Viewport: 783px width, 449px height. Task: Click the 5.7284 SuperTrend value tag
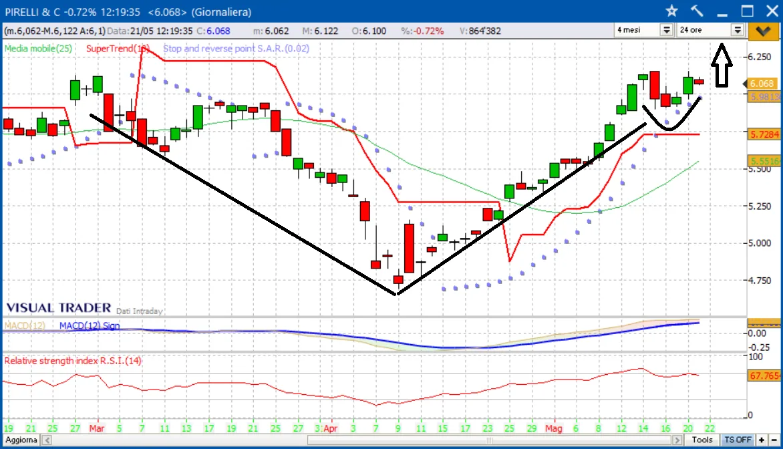point(764,134)
